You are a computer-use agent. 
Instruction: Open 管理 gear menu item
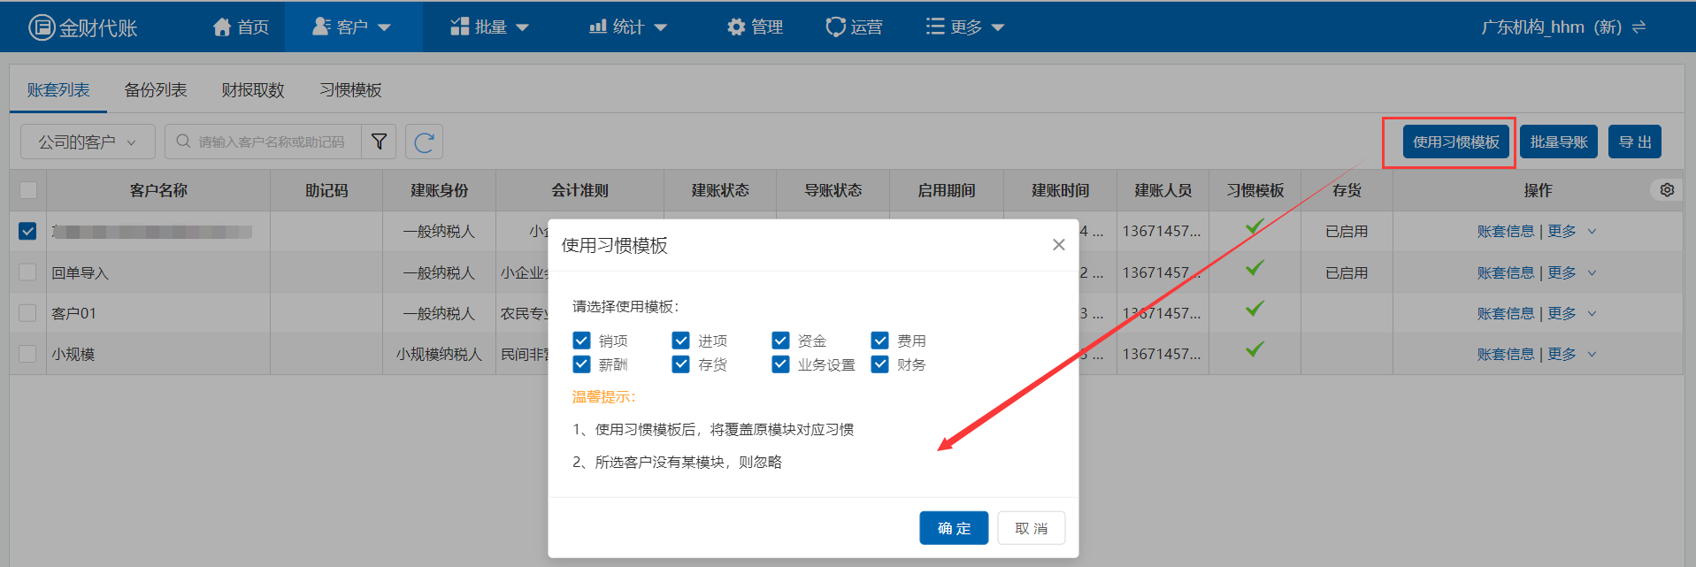[x=755, y=27]
